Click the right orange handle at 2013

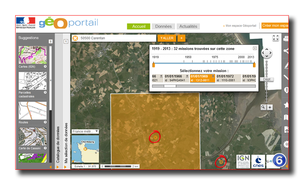coord(254,65)
